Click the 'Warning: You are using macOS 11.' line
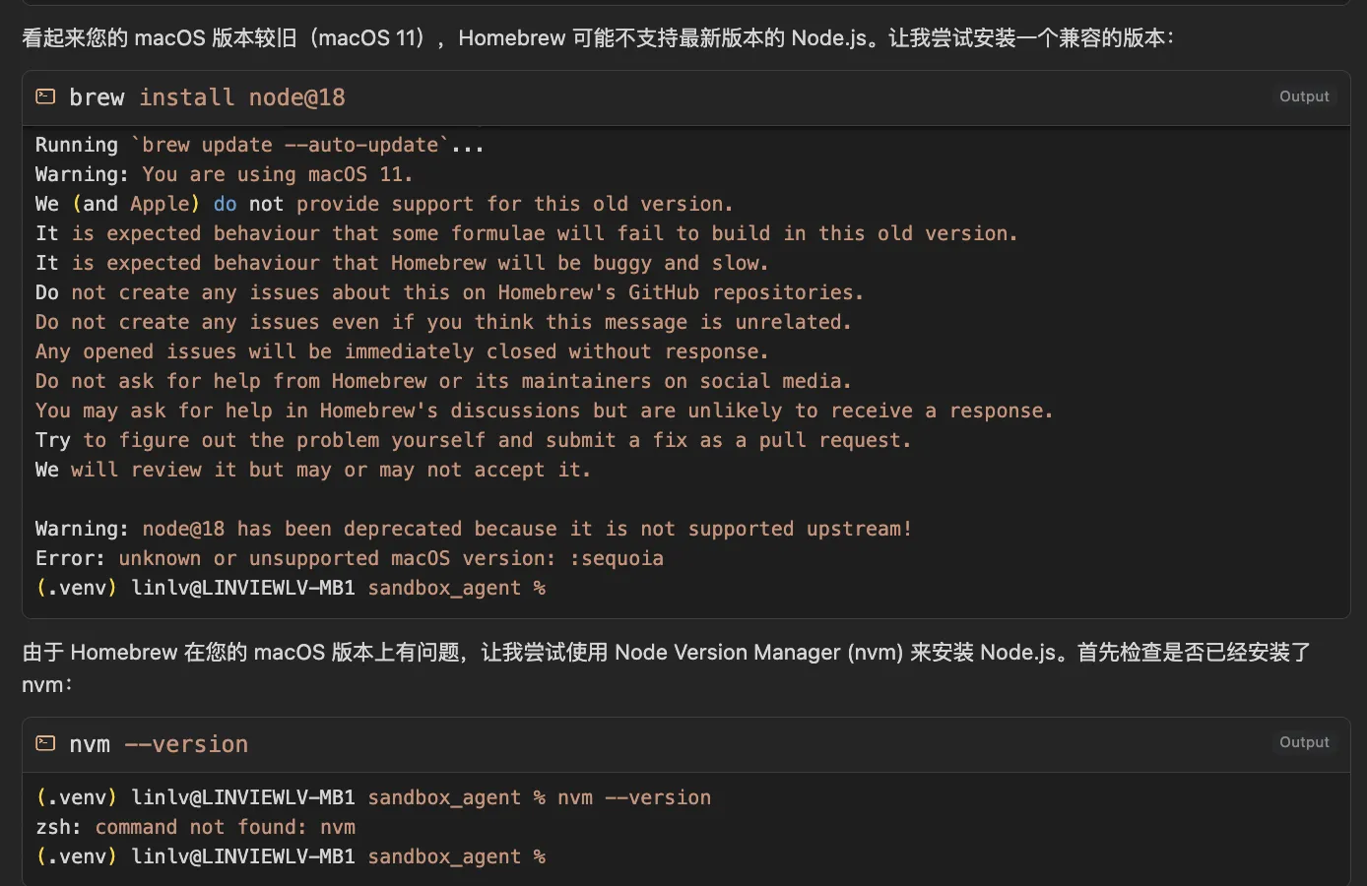Screen dimensions: 1367x886 tap(224, 174)
